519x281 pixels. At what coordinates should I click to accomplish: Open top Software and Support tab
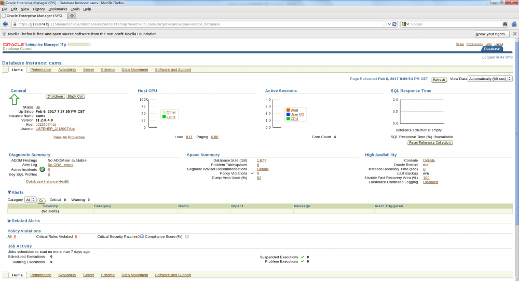173,70
